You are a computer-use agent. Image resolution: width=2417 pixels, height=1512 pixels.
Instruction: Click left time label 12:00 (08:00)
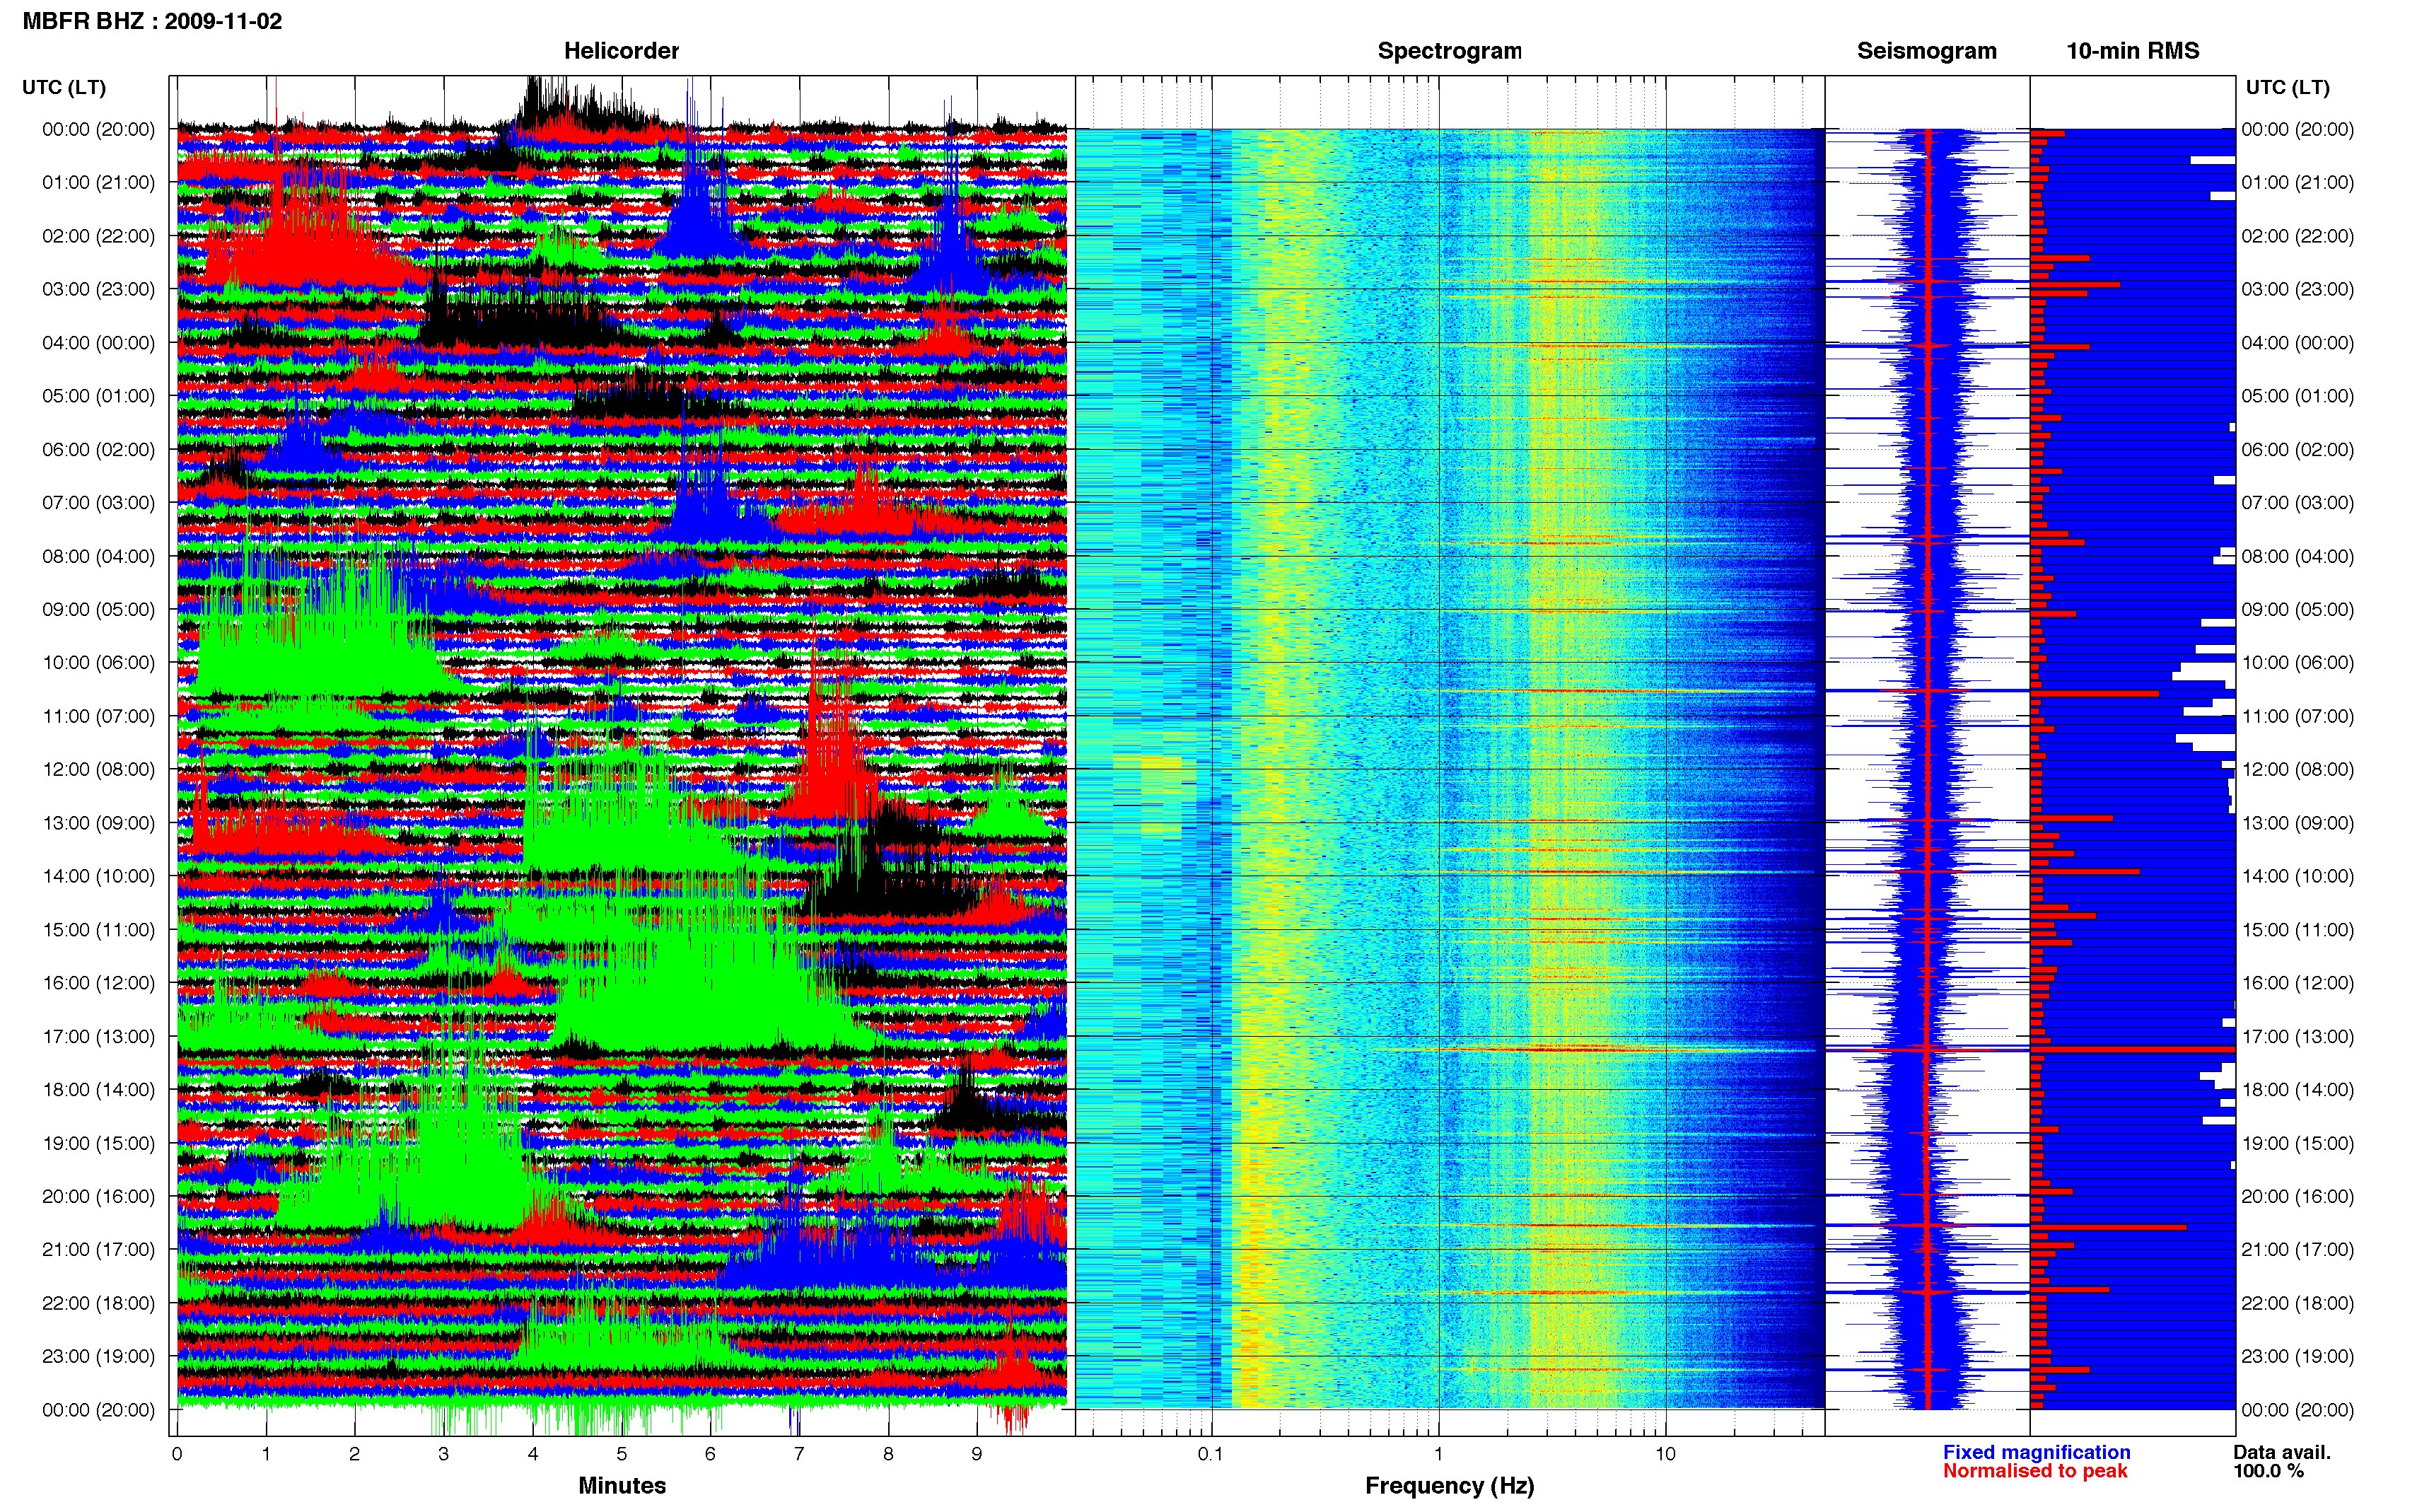click(x=98, y=769)
